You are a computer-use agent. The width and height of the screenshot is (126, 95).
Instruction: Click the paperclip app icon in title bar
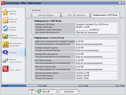coord(3,3)
